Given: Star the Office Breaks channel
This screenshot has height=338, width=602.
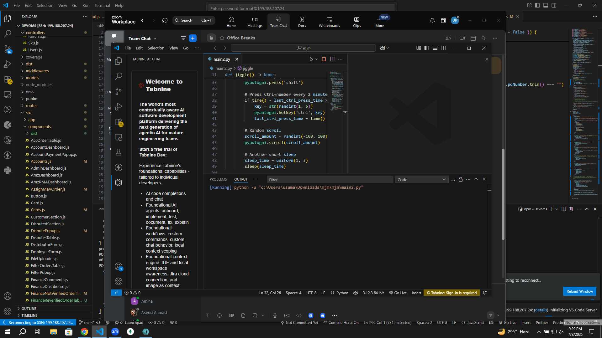Looking at the screenshot, I should coord(222,38).
